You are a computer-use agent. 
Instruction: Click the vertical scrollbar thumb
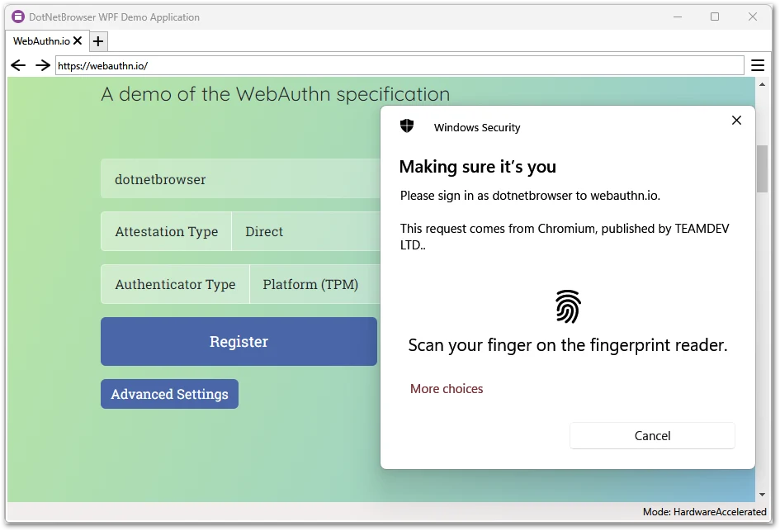coord(761,169)
